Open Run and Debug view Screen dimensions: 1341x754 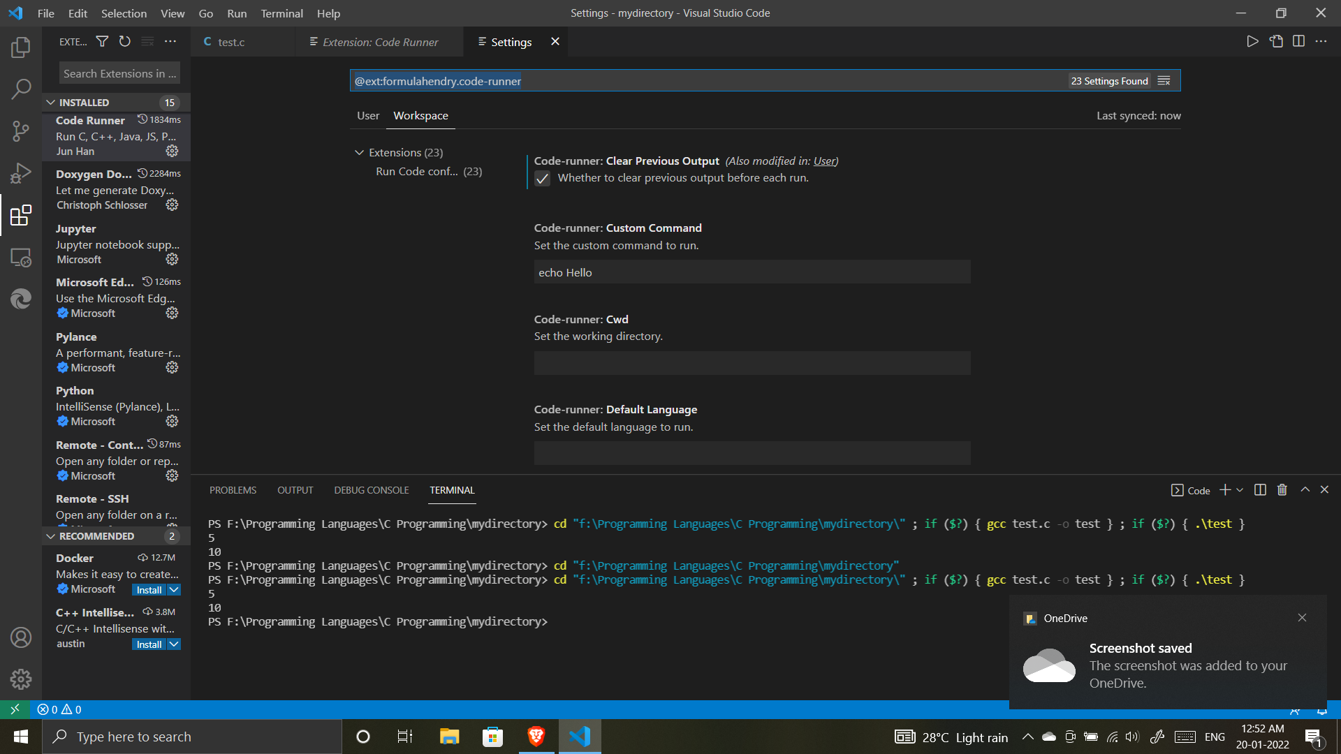pos(21,172)
